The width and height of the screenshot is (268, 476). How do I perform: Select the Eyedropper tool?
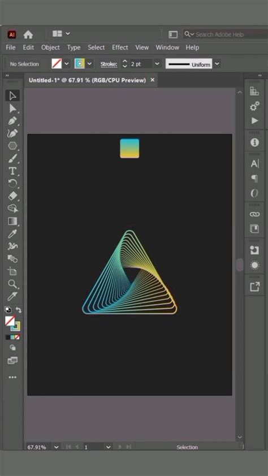[12, 233]
